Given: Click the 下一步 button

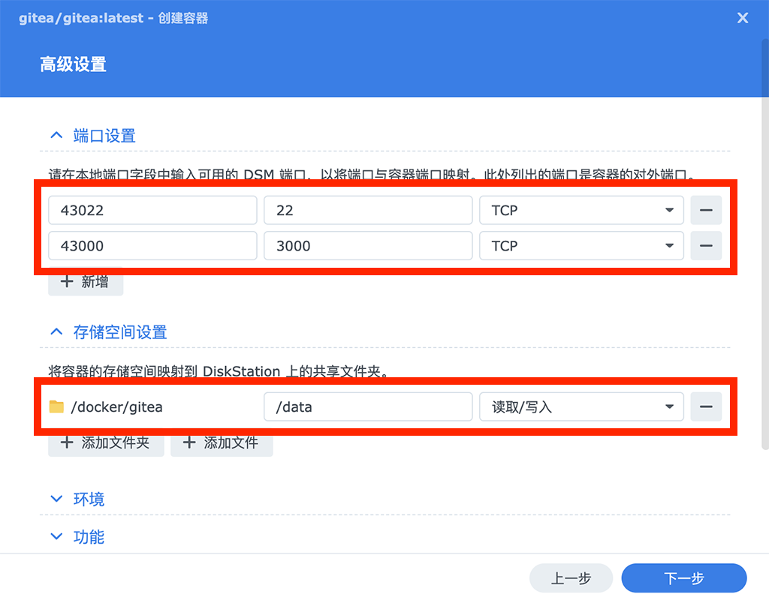Looking at the screenshot, I should pos(683,577).
